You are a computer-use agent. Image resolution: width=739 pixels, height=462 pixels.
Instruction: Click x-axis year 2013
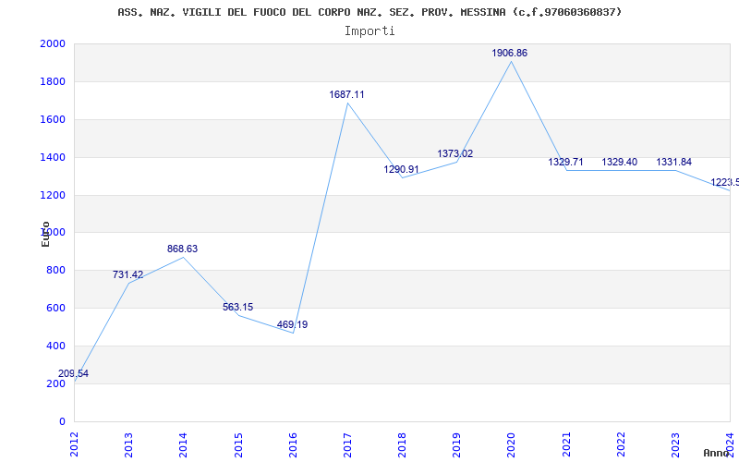(x=128, y=444)
